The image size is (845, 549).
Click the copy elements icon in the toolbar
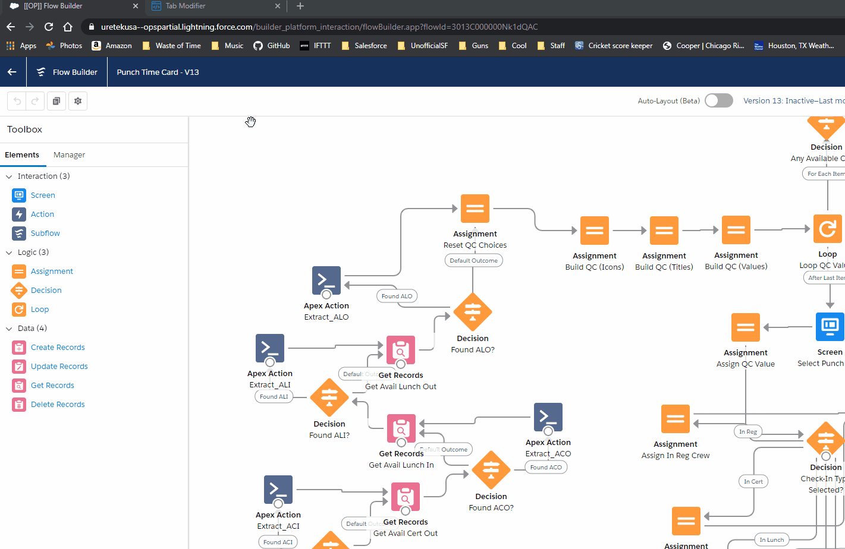pos(56,101)
